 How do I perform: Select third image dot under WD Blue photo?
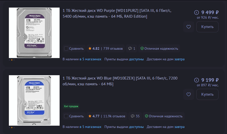14,127
